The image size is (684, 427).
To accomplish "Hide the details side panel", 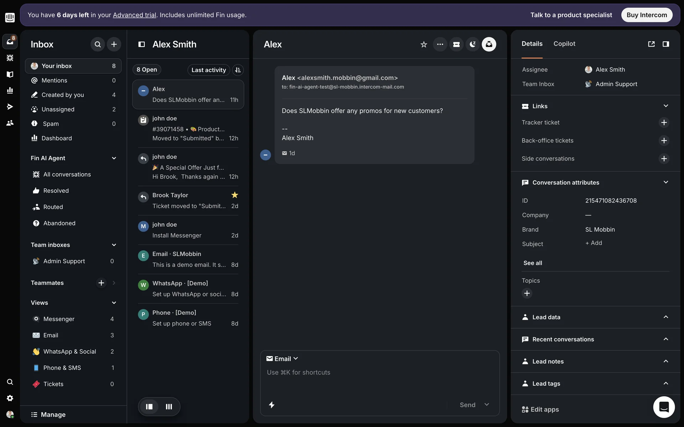I will point(665,44).
